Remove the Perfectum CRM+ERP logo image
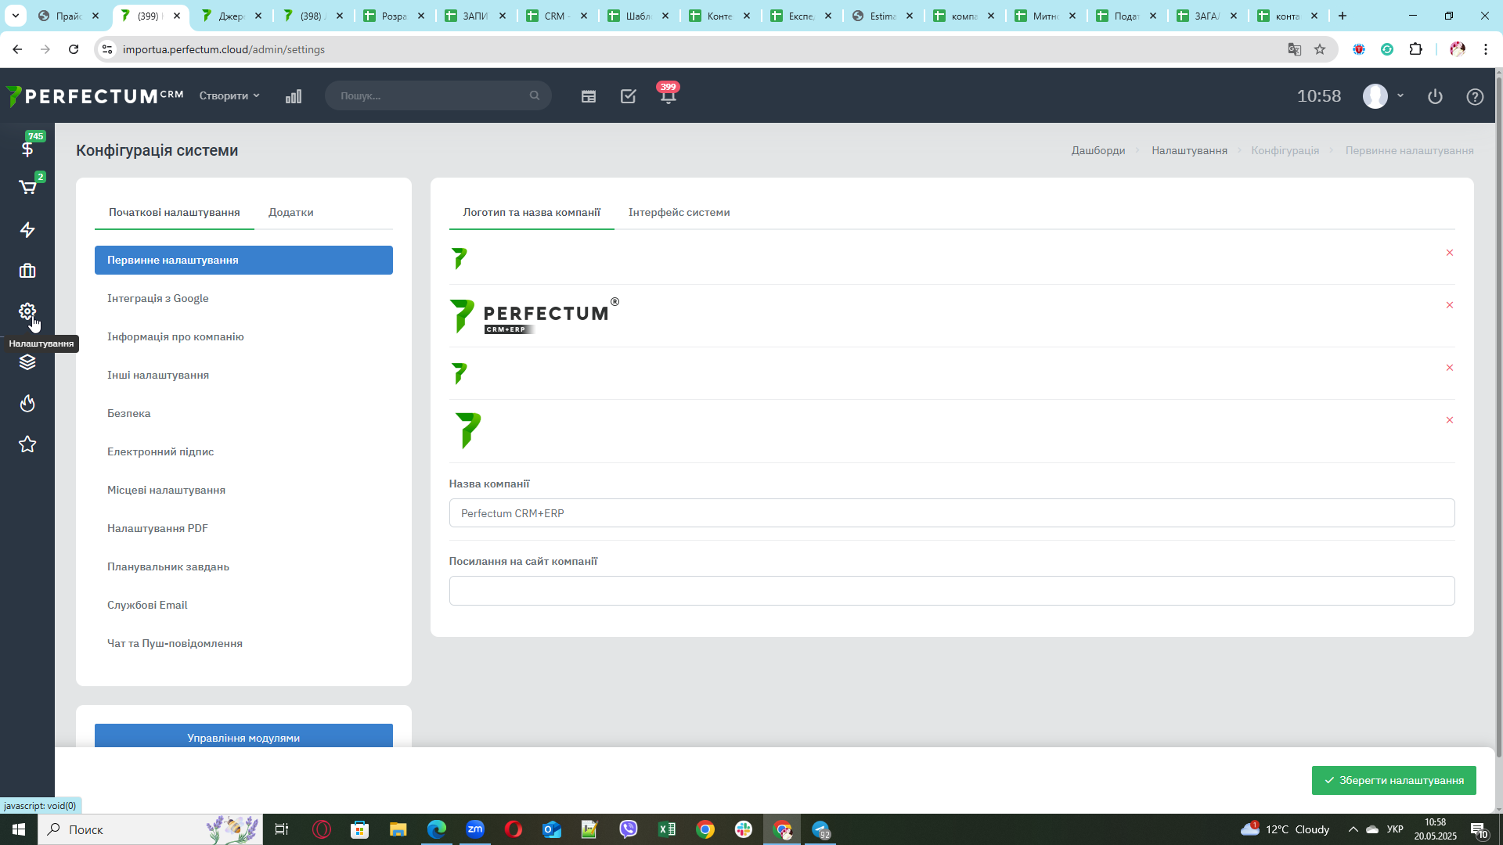This screenshot has height=845, width=1503. 1450,305
